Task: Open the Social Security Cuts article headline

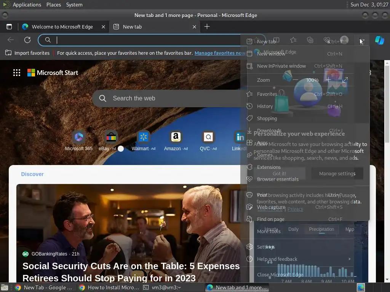Action: click(131, 272)
